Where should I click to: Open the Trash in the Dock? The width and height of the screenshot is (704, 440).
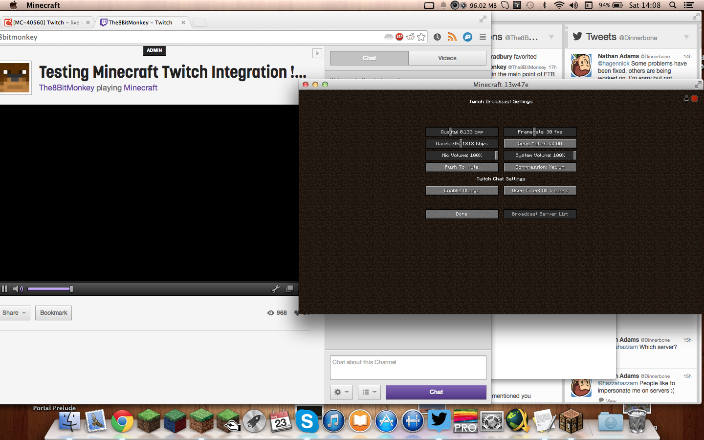(637, 421)
